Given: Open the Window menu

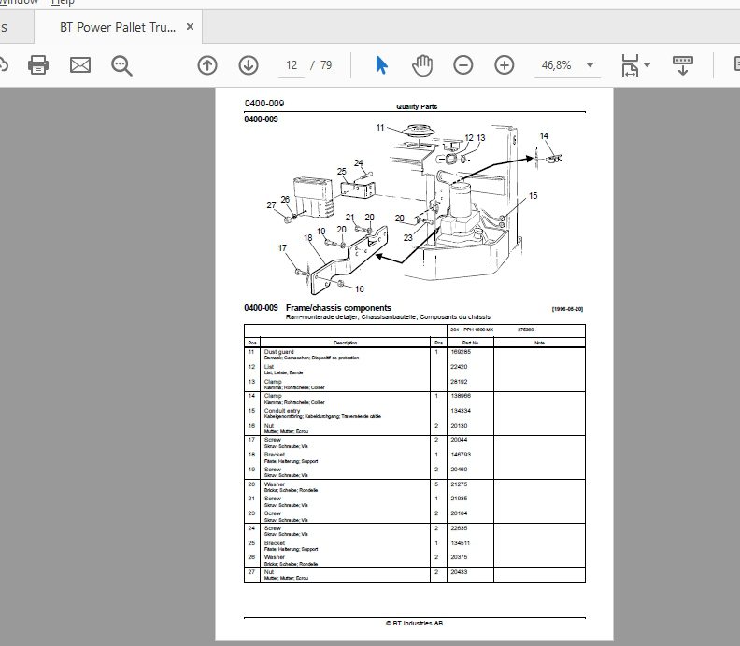Looking at the screenshot, I should coord(19,3).
